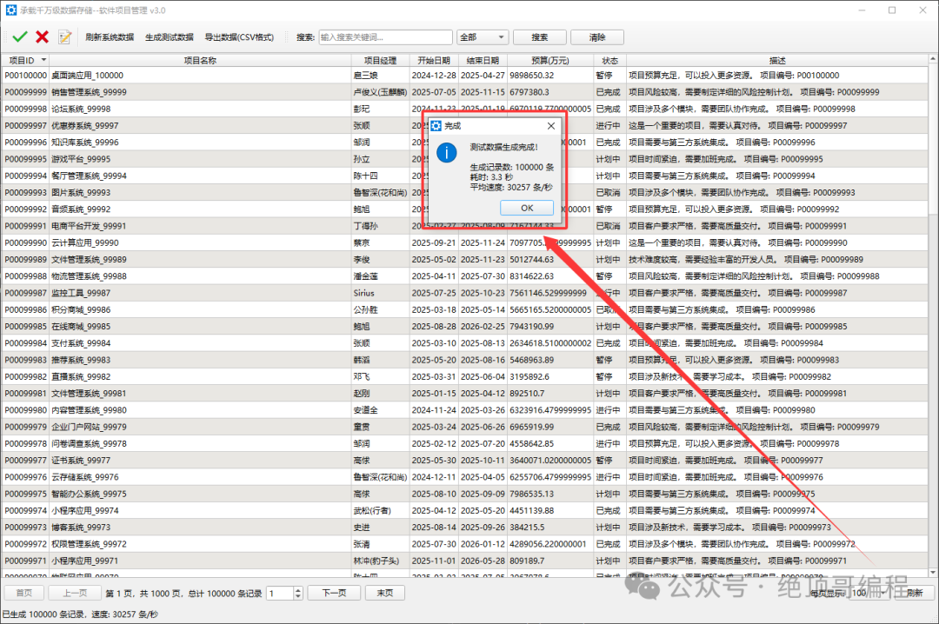Screen dimensions: 939x624
Task: Click the notepad edit toolbar icon
Action: pyautogui.click(x=64, y=37)
